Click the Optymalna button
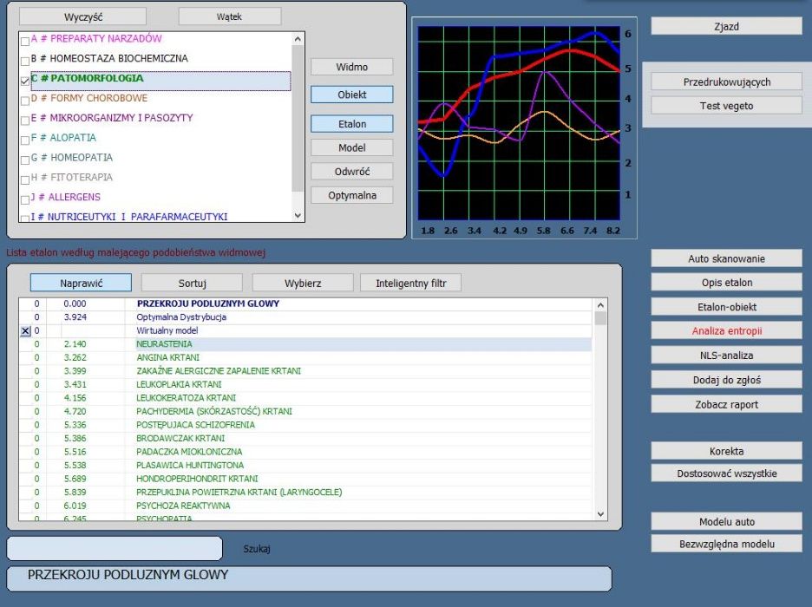Image resolution: width=812 pixels, height=607 pixels. pyautogui.click(x=351, y=195)
